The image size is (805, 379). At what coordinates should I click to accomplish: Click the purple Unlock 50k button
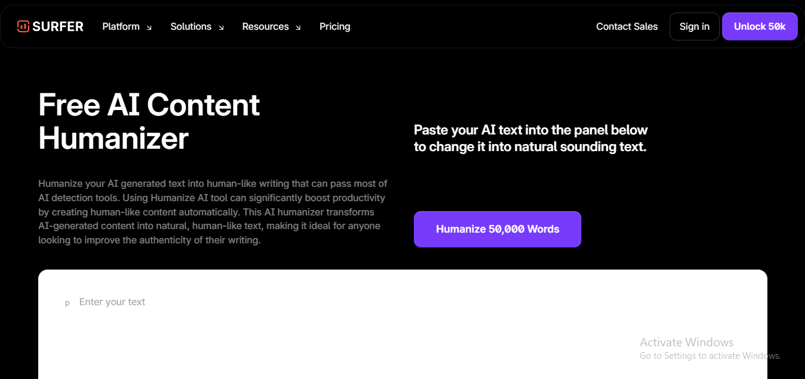[x=759, y=27]
